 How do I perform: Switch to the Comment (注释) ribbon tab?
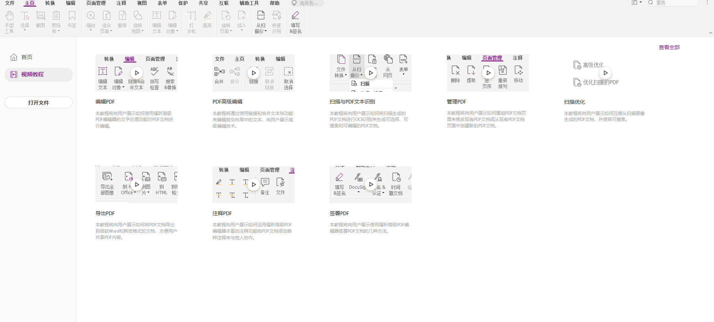[121, 3]
